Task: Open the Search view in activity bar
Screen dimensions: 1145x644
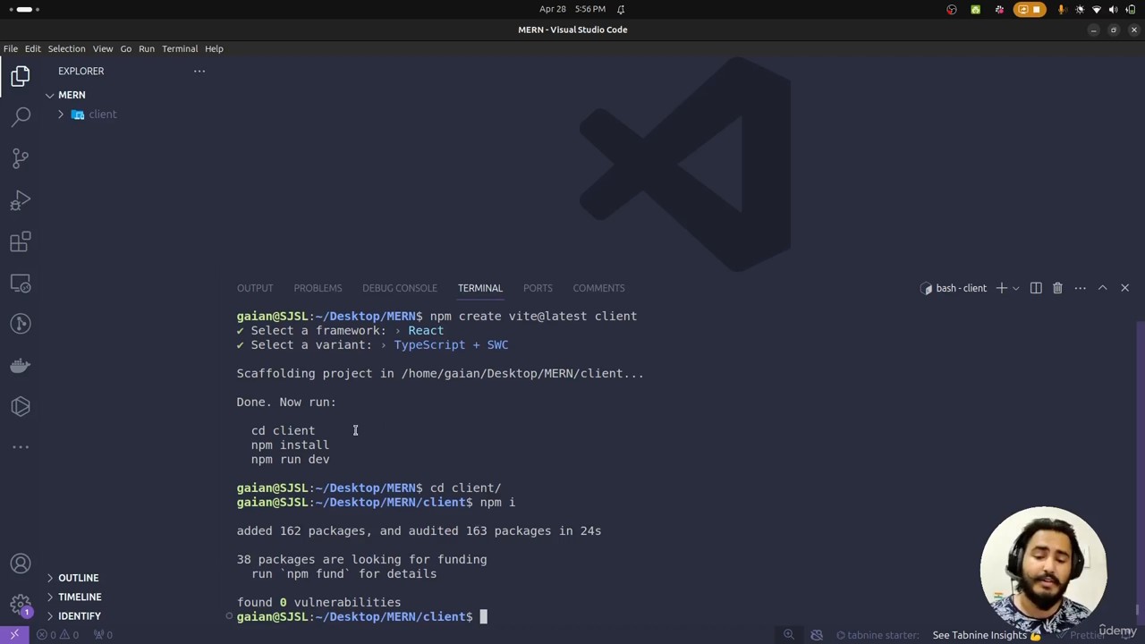Action: 21,116
